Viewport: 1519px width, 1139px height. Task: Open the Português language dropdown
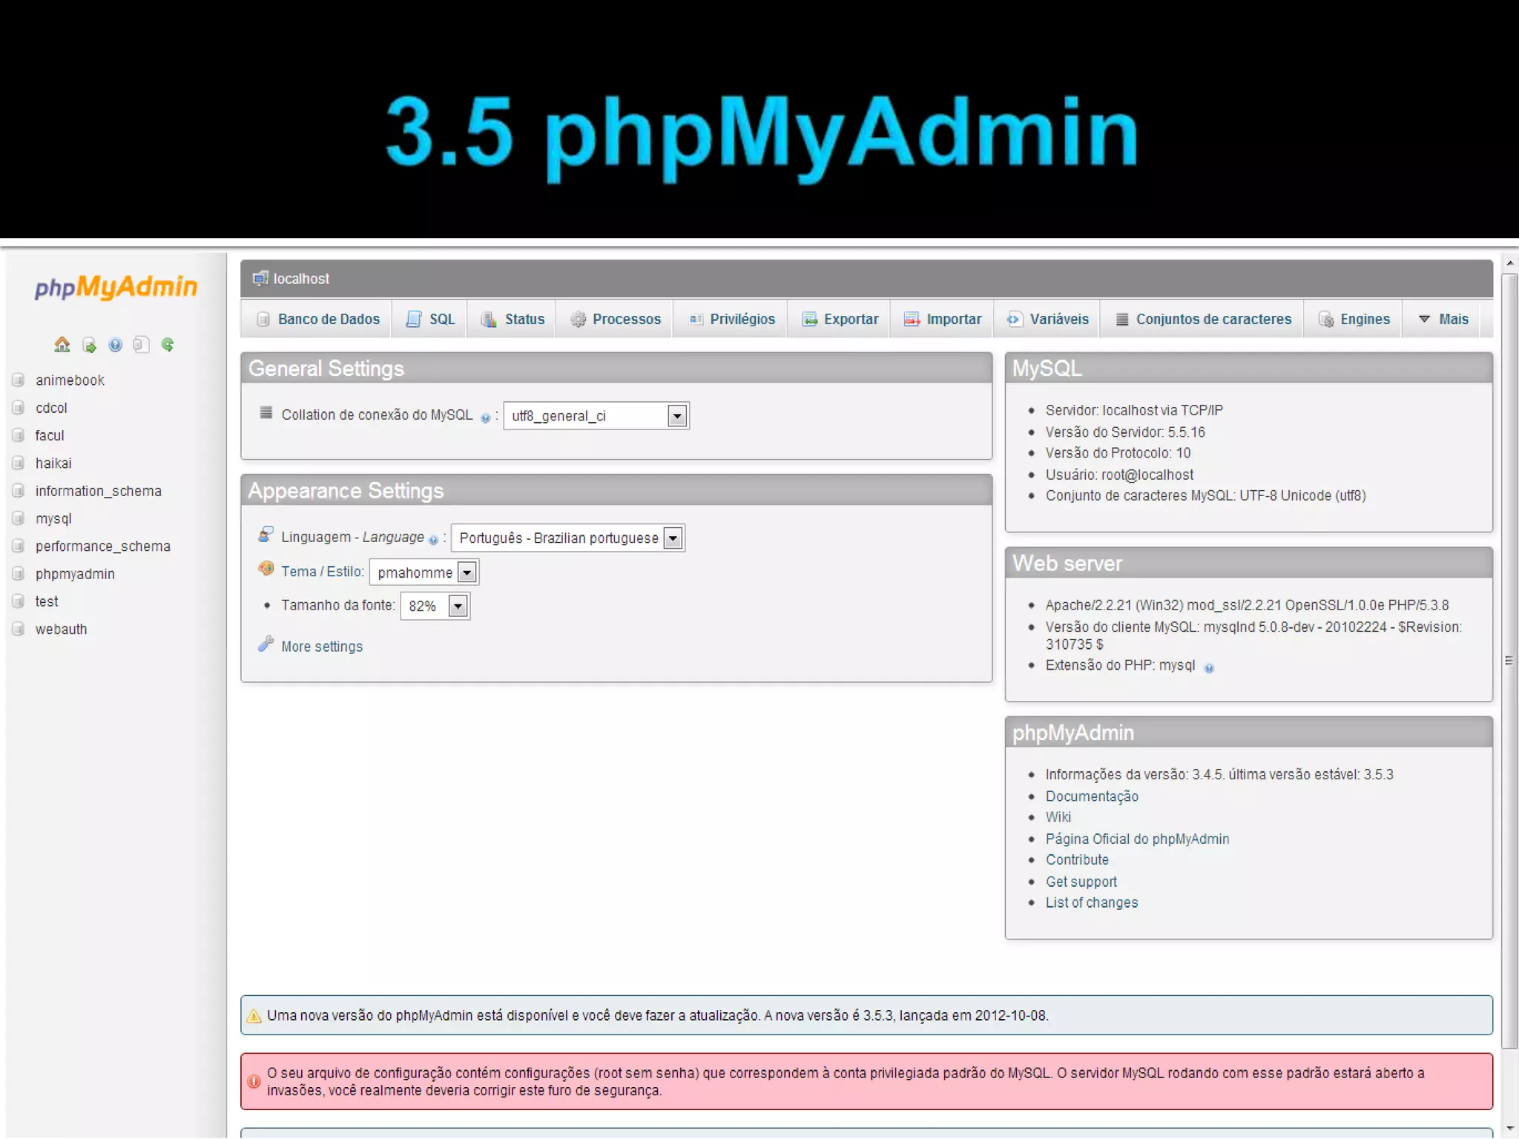[568, 538]
